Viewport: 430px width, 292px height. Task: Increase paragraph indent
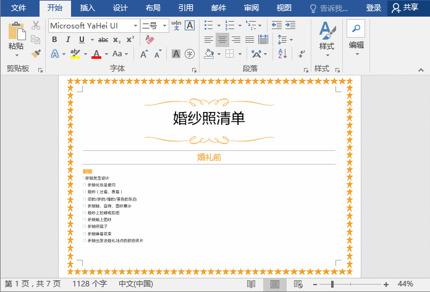(x=290, y=25)
